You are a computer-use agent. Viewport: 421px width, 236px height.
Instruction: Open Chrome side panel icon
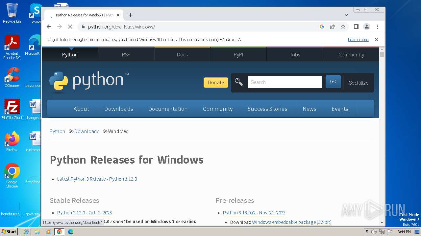point(356,27)
